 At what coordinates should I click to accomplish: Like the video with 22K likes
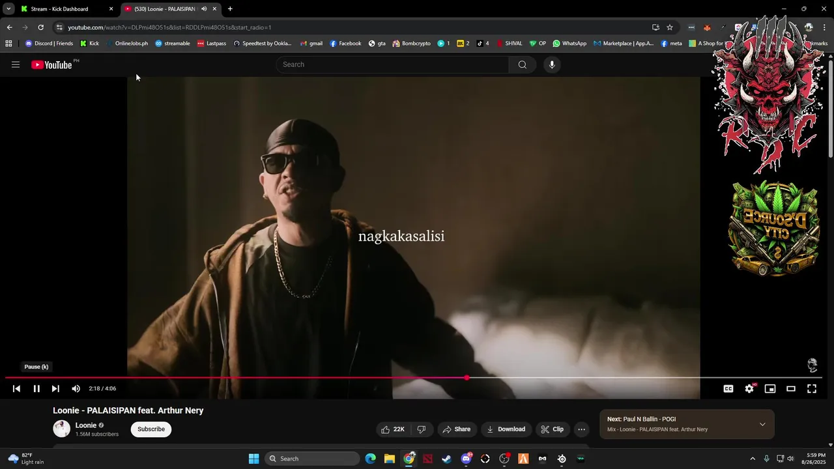pyautogui.click(x=393, y=429)
